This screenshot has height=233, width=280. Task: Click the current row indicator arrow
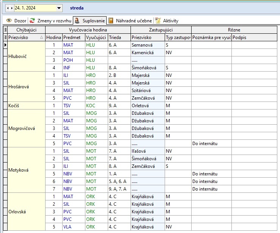click(x=5, y=45)
